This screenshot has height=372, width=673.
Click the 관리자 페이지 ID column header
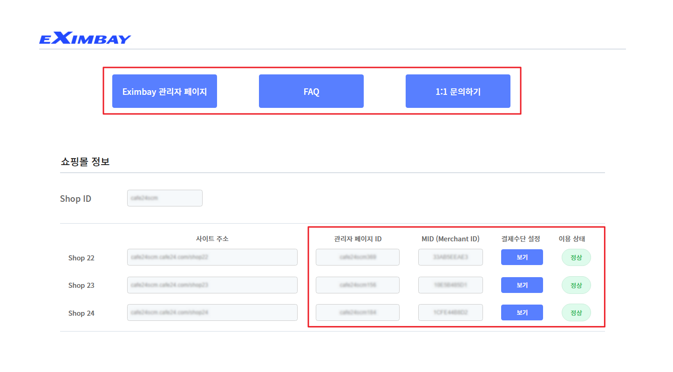tap(358, 239)
